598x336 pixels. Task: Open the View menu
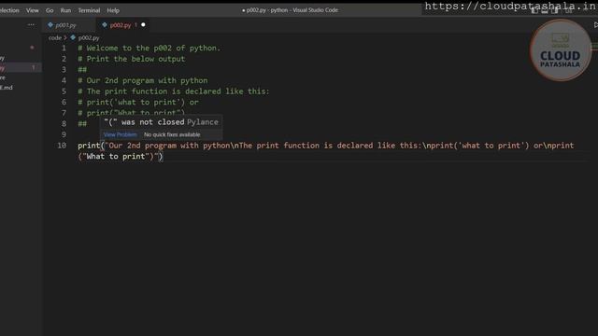[33, 10]
